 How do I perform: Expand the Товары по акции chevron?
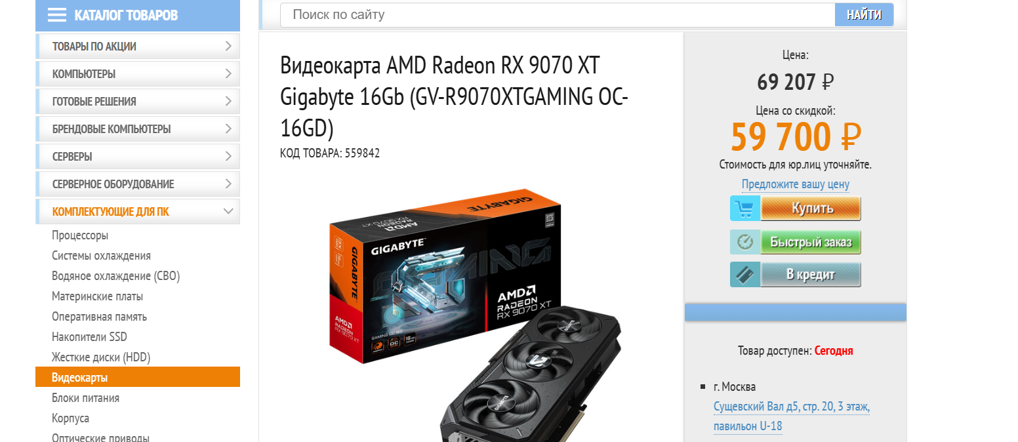228,46
